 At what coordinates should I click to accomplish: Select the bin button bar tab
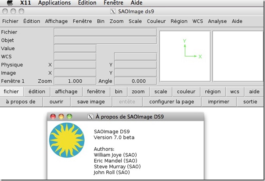pos(119,91)
